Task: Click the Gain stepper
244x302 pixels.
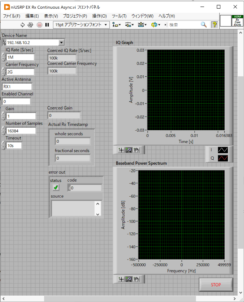Action: point(4,116)
